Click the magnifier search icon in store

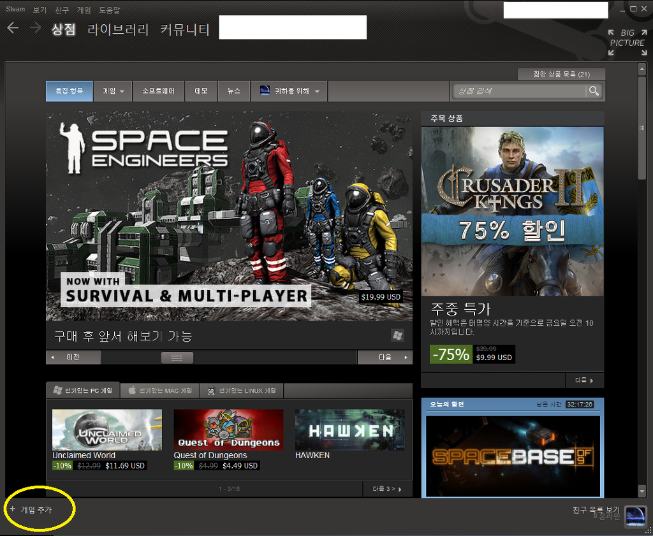[594, 91]
